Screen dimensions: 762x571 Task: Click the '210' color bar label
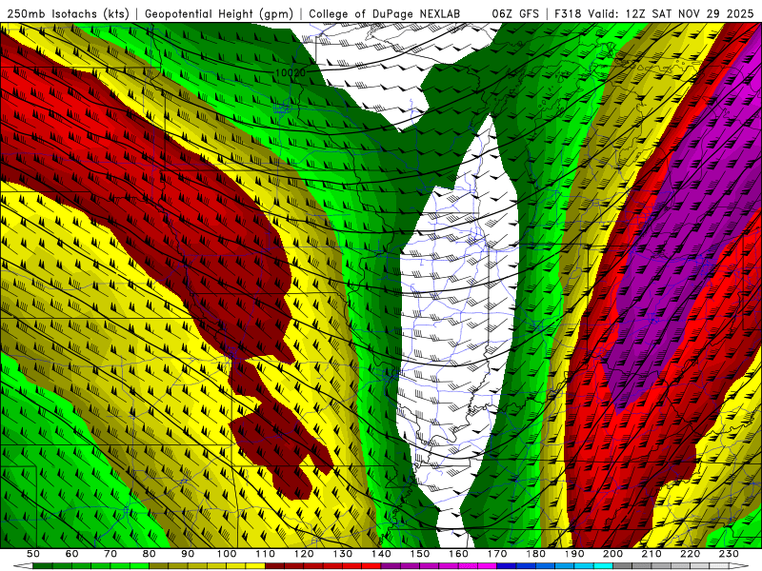click(652, 554)
